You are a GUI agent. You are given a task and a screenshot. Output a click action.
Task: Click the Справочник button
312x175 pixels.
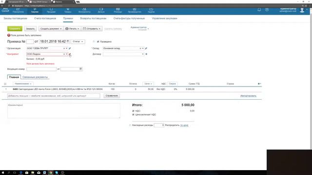pos(112,96)
